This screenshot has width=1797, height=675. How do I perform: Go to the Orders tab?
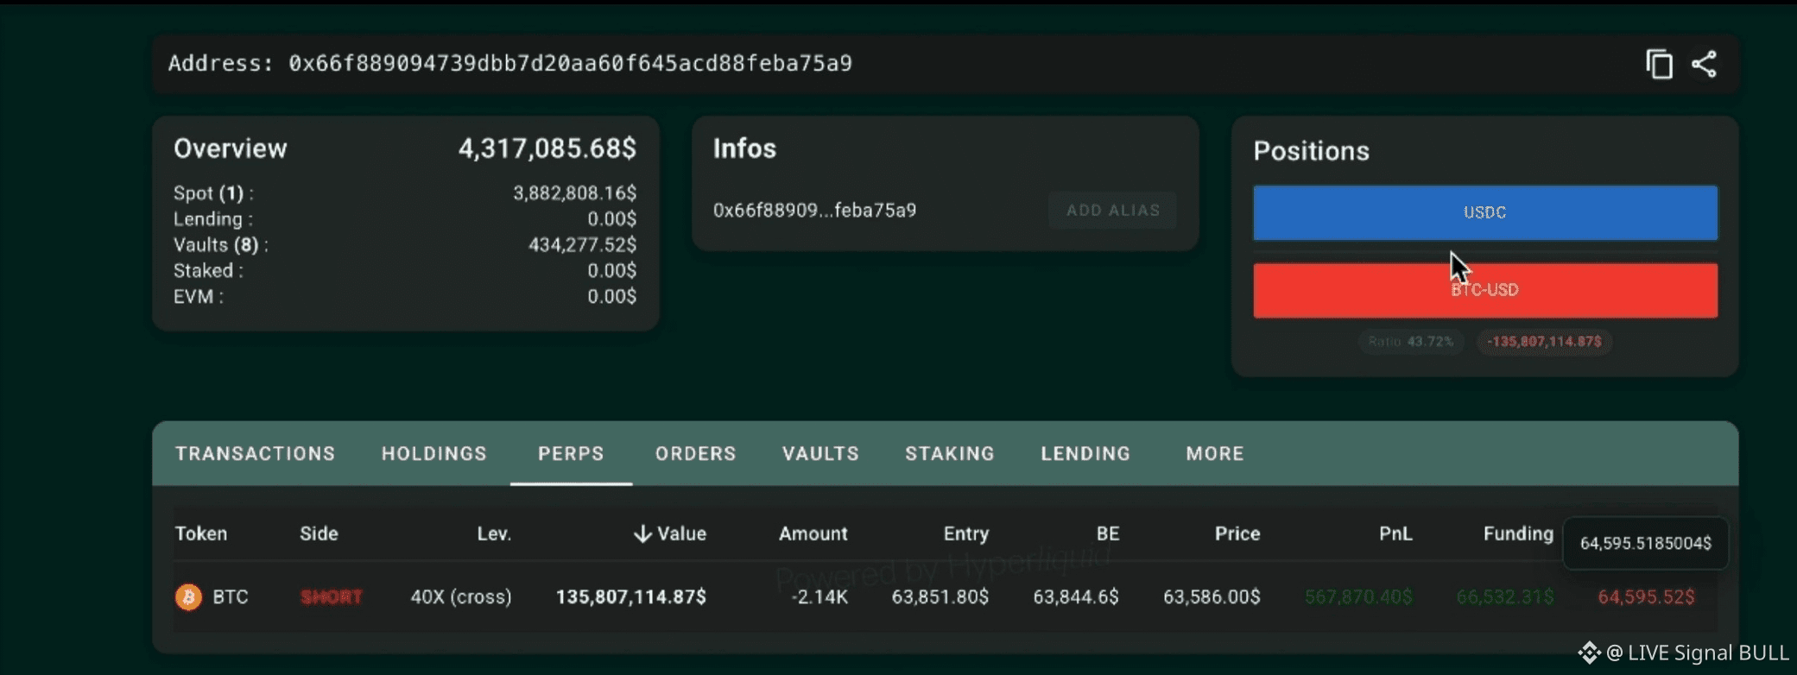pos(696,454)
